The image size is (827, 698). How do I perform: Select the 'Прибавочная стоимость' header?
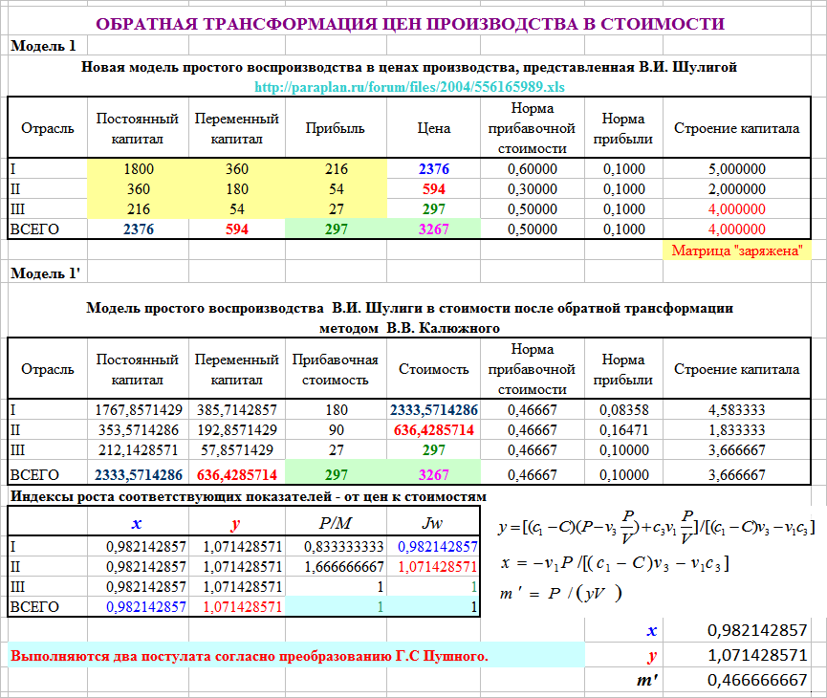335,369
